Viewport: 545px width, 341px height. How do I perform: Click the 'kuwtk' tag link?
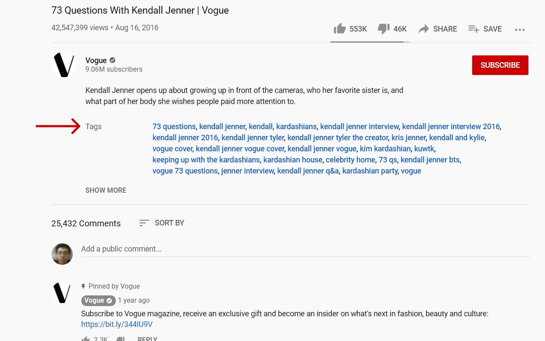tap(424, 149)
